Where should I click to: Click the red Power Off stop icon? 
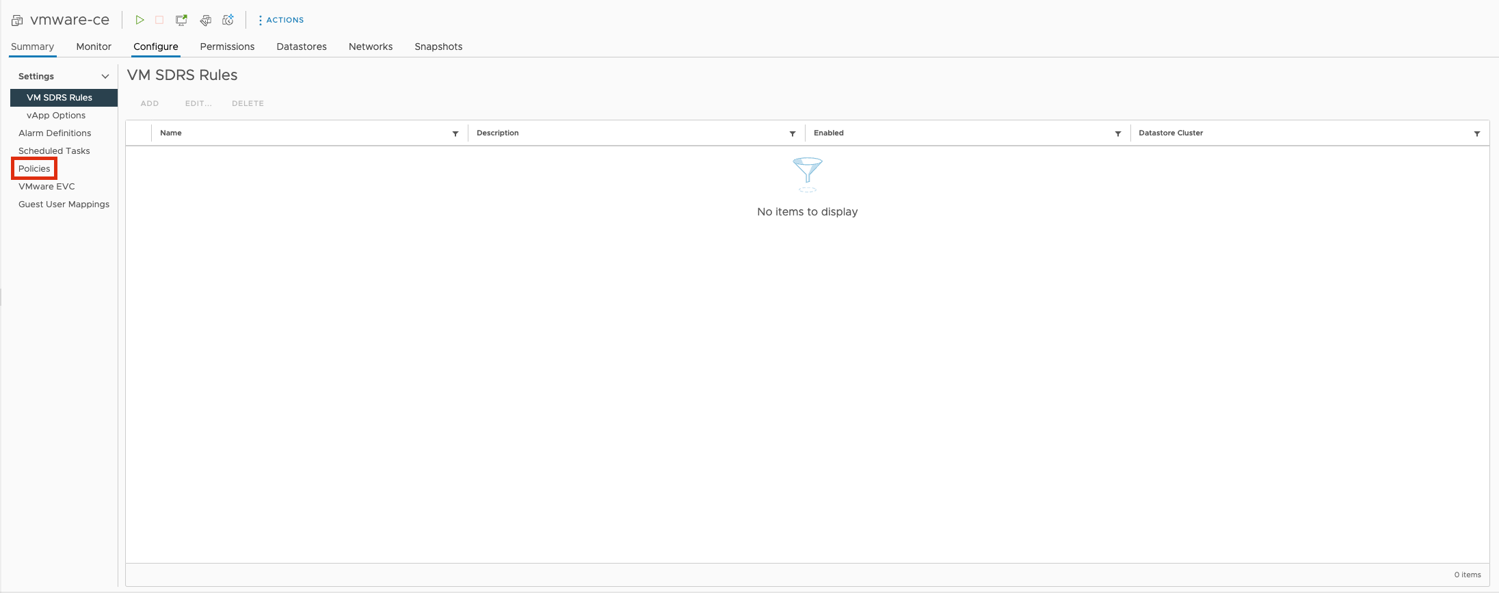(x=159, y=20)
